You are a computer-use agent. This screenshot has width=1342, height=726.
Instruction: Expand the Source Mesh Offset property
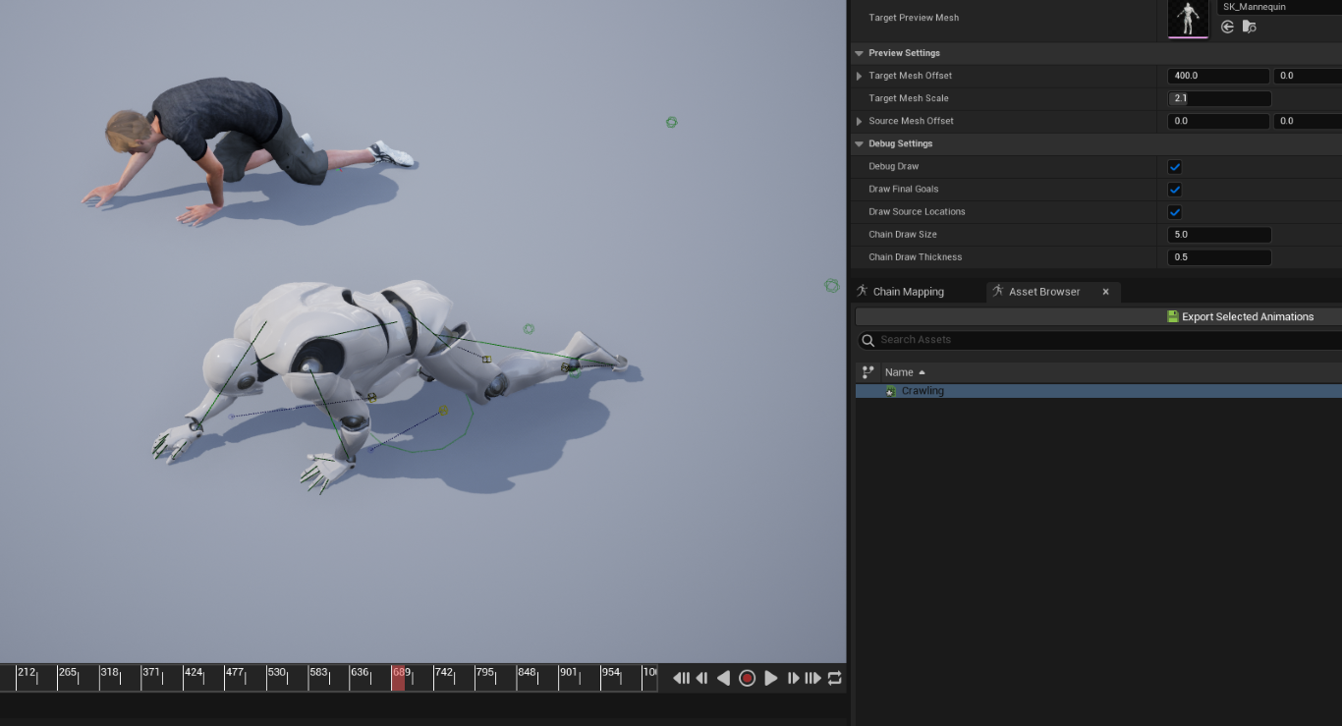(860, 121)
